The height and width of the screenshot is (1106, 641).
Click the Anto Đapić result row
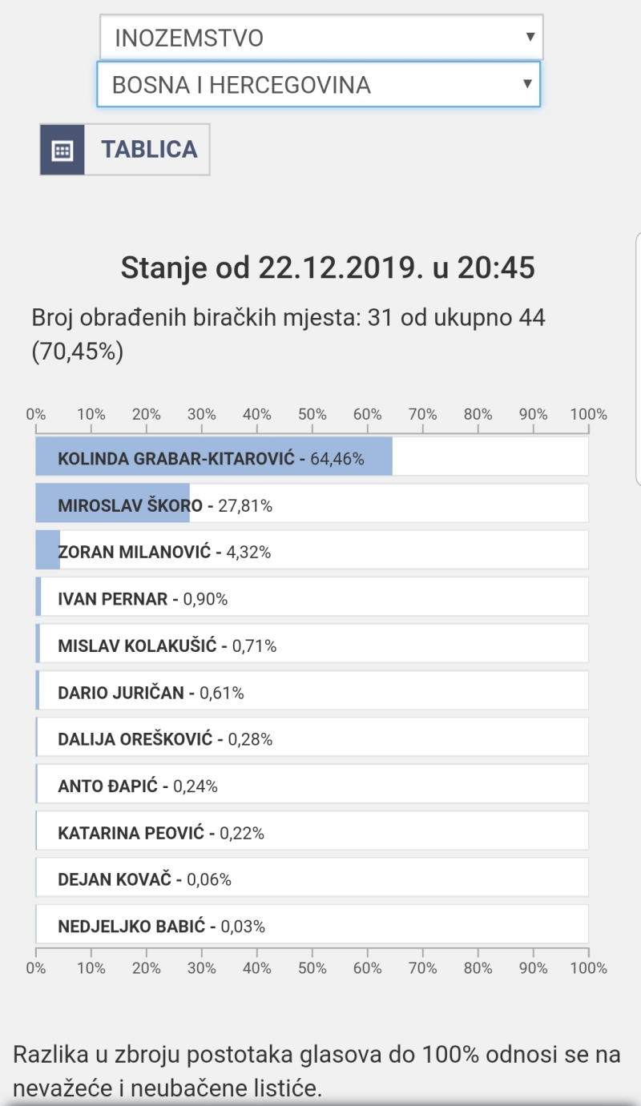(312, 785)
